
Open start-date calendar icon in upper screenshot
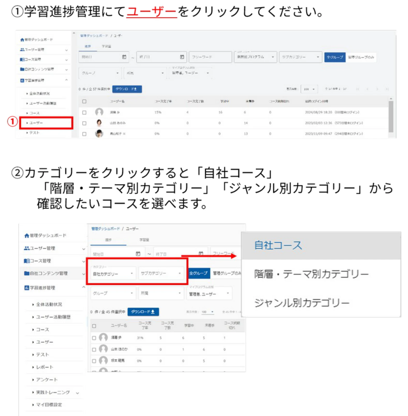(x=124, y=57)
